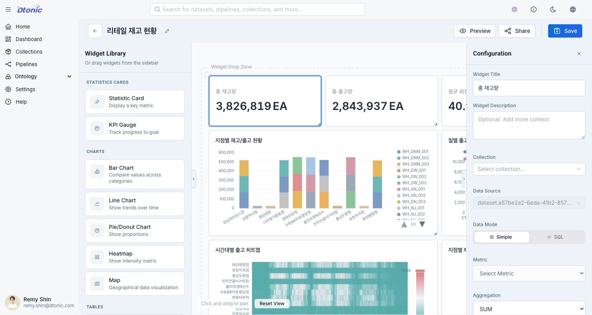592x315 pixels.
Task: Click the info circle icon
Action: 534,9
